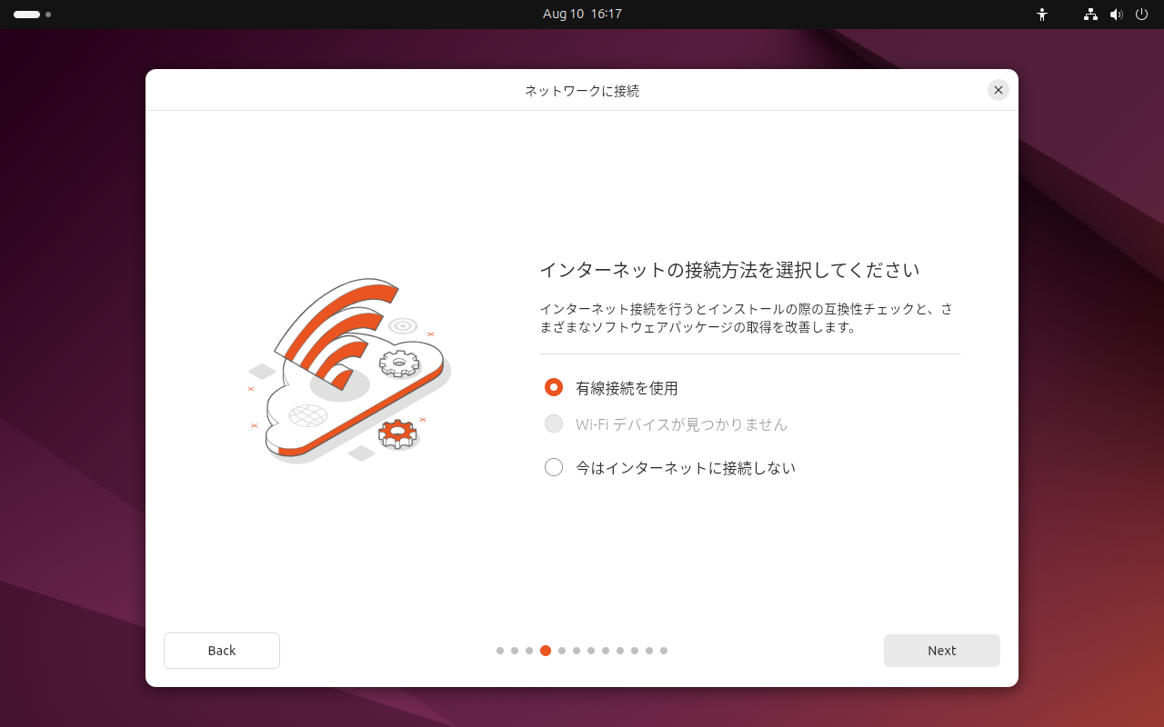Click the volume speaker icon
The width and height of the screenshot is (1164, 727).
point(1117,15)
